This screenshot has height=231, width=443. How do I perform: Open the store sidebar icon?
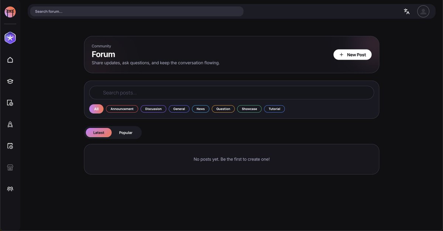point(10,168)
